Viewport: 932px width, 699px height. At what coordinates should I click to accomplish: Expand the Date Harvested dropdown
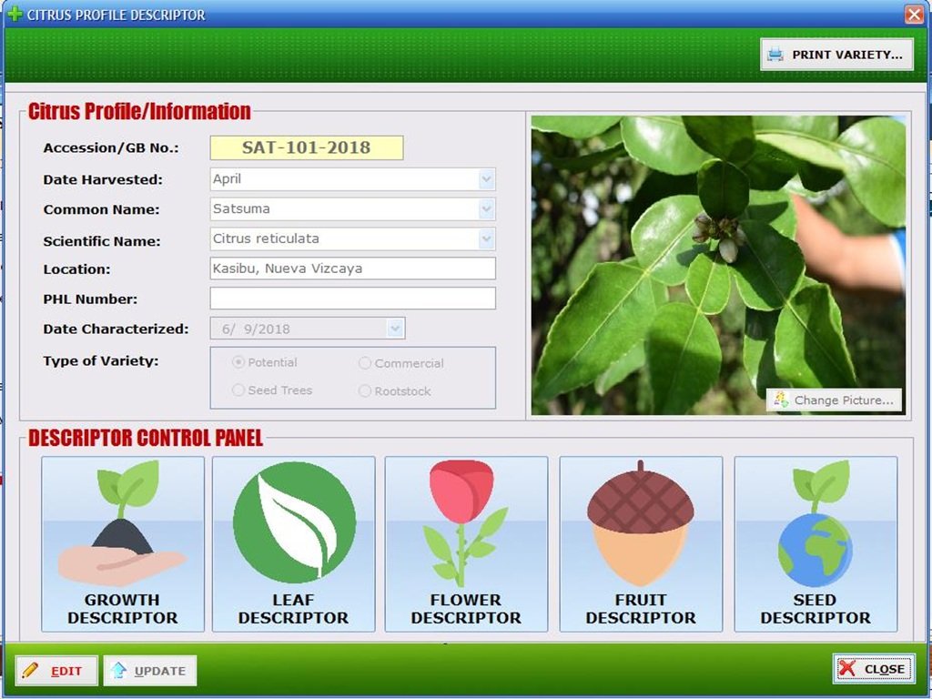point(486,179)
